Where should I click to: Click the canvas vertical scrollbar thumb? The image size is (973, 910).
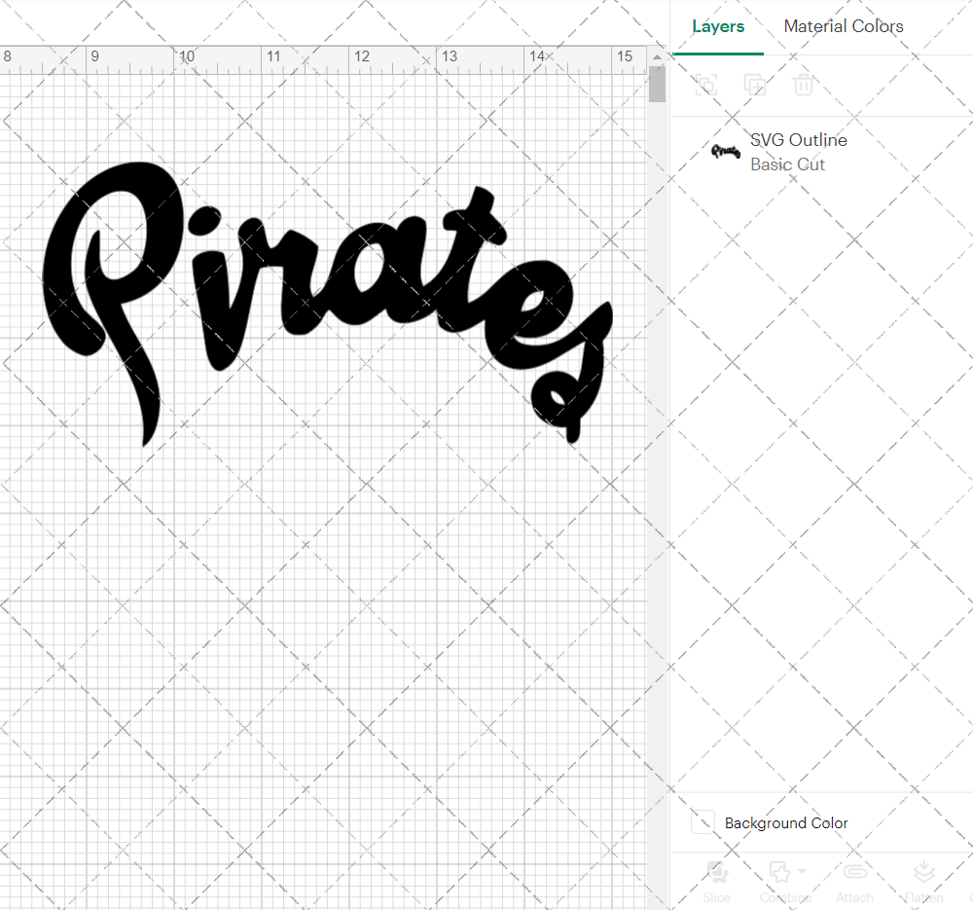tap(657, 84)
